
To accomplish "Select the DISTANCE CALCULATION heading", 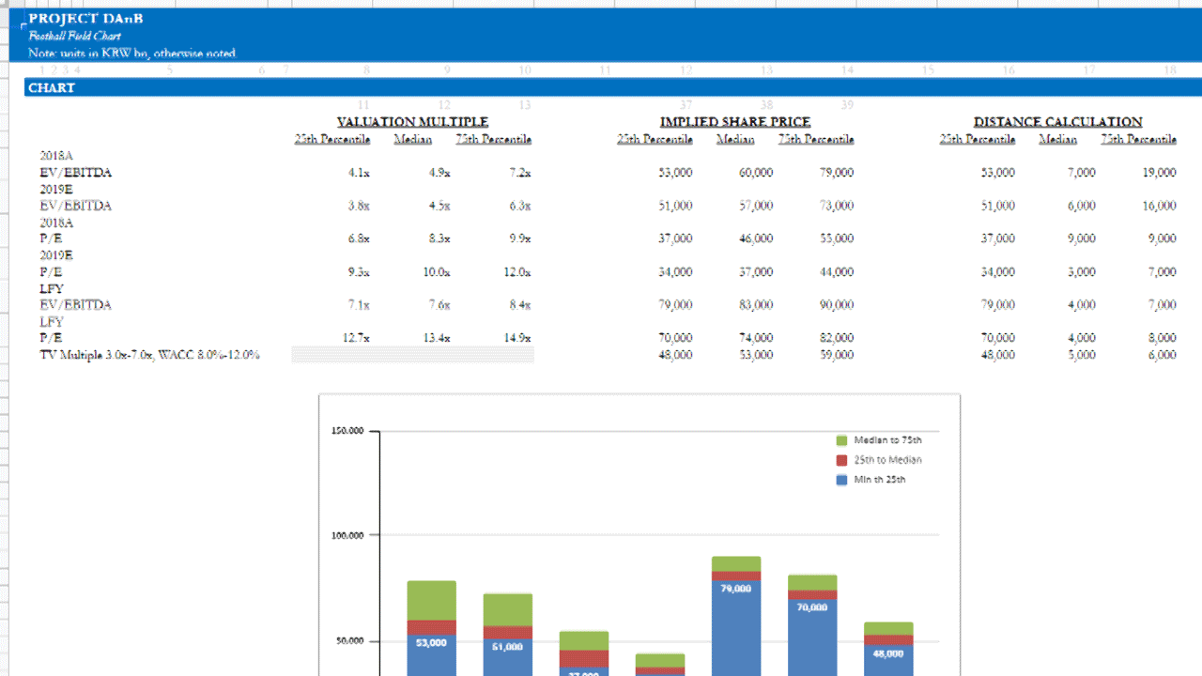I will pyautogui.click(x=1058, y=122).
